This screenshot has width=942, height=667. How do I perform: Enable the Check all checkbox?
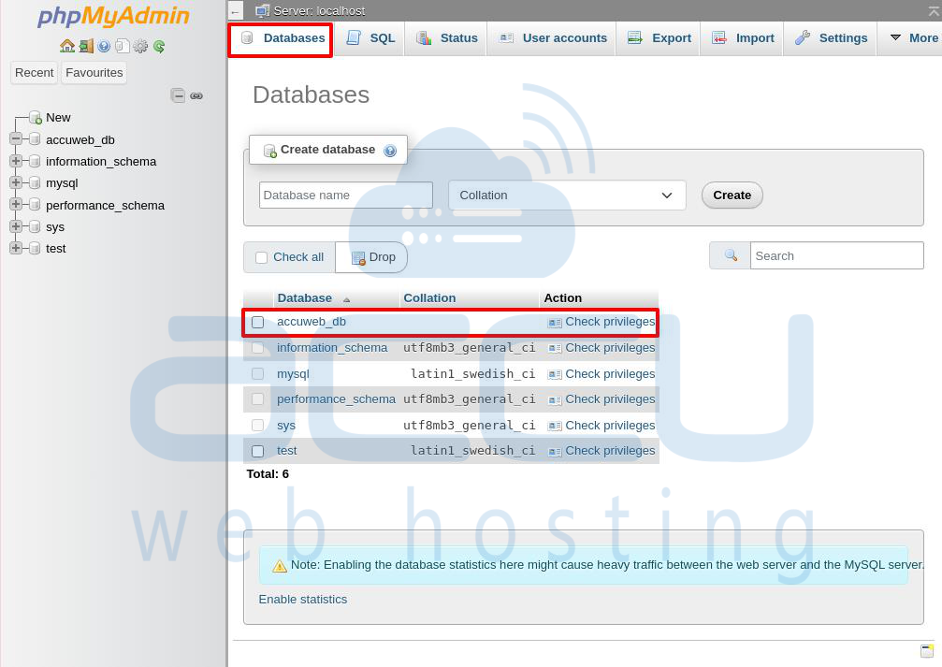tap(261, 257)
